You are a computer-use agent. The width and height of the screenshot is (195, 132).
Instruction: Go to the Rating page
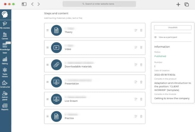pos(5,61)
